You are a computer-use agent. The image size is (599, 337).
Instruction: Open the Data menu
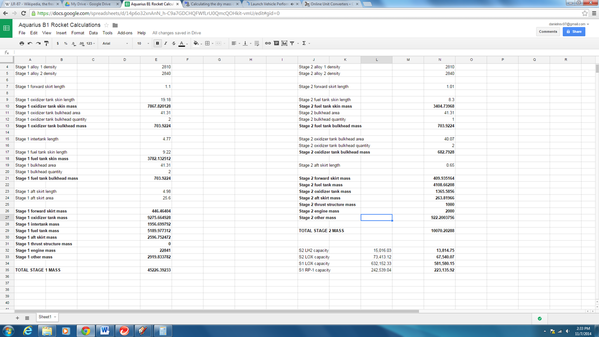click(x=93, y=33)
